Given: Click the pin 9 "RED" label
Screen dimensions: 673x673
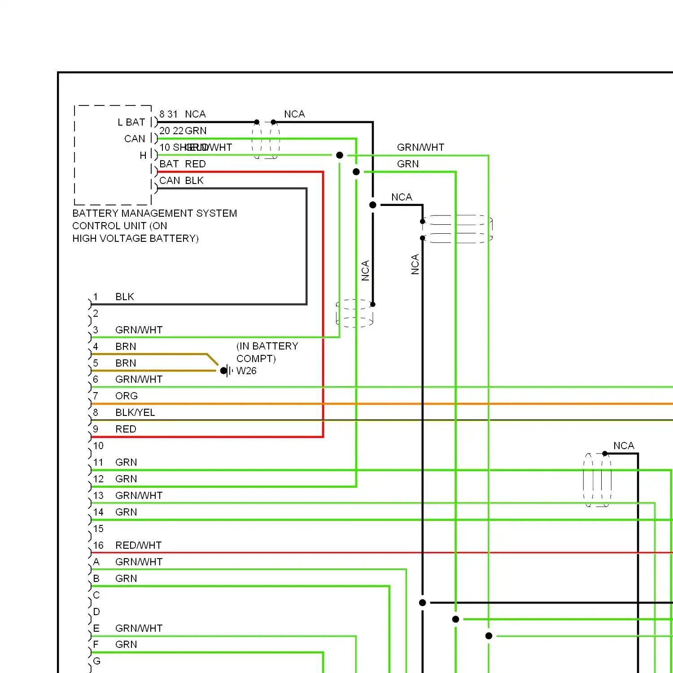Looking at the screenshot, I should (x=126, y=429).
